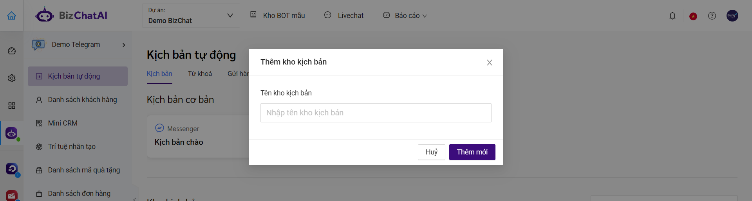752x201 pixels.
Task: Click the Thêm mới button
Action: click(x=472, y=152)
